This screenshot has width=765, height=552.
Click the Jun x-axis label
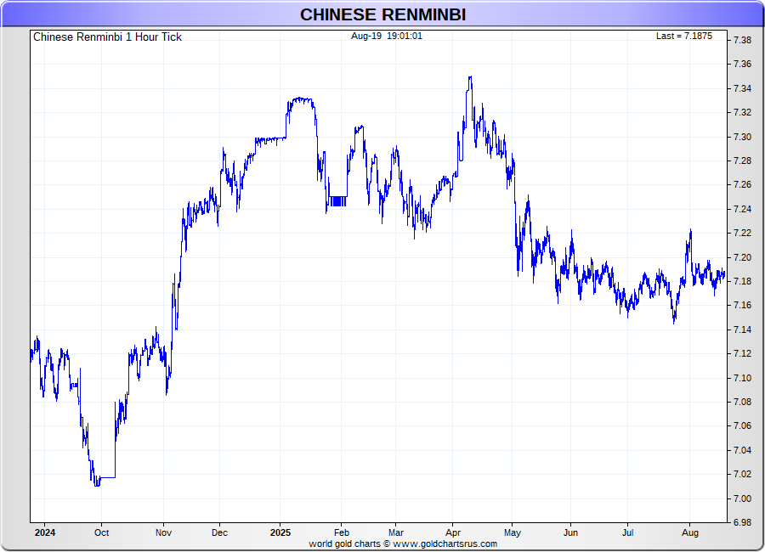coord(570,532)
